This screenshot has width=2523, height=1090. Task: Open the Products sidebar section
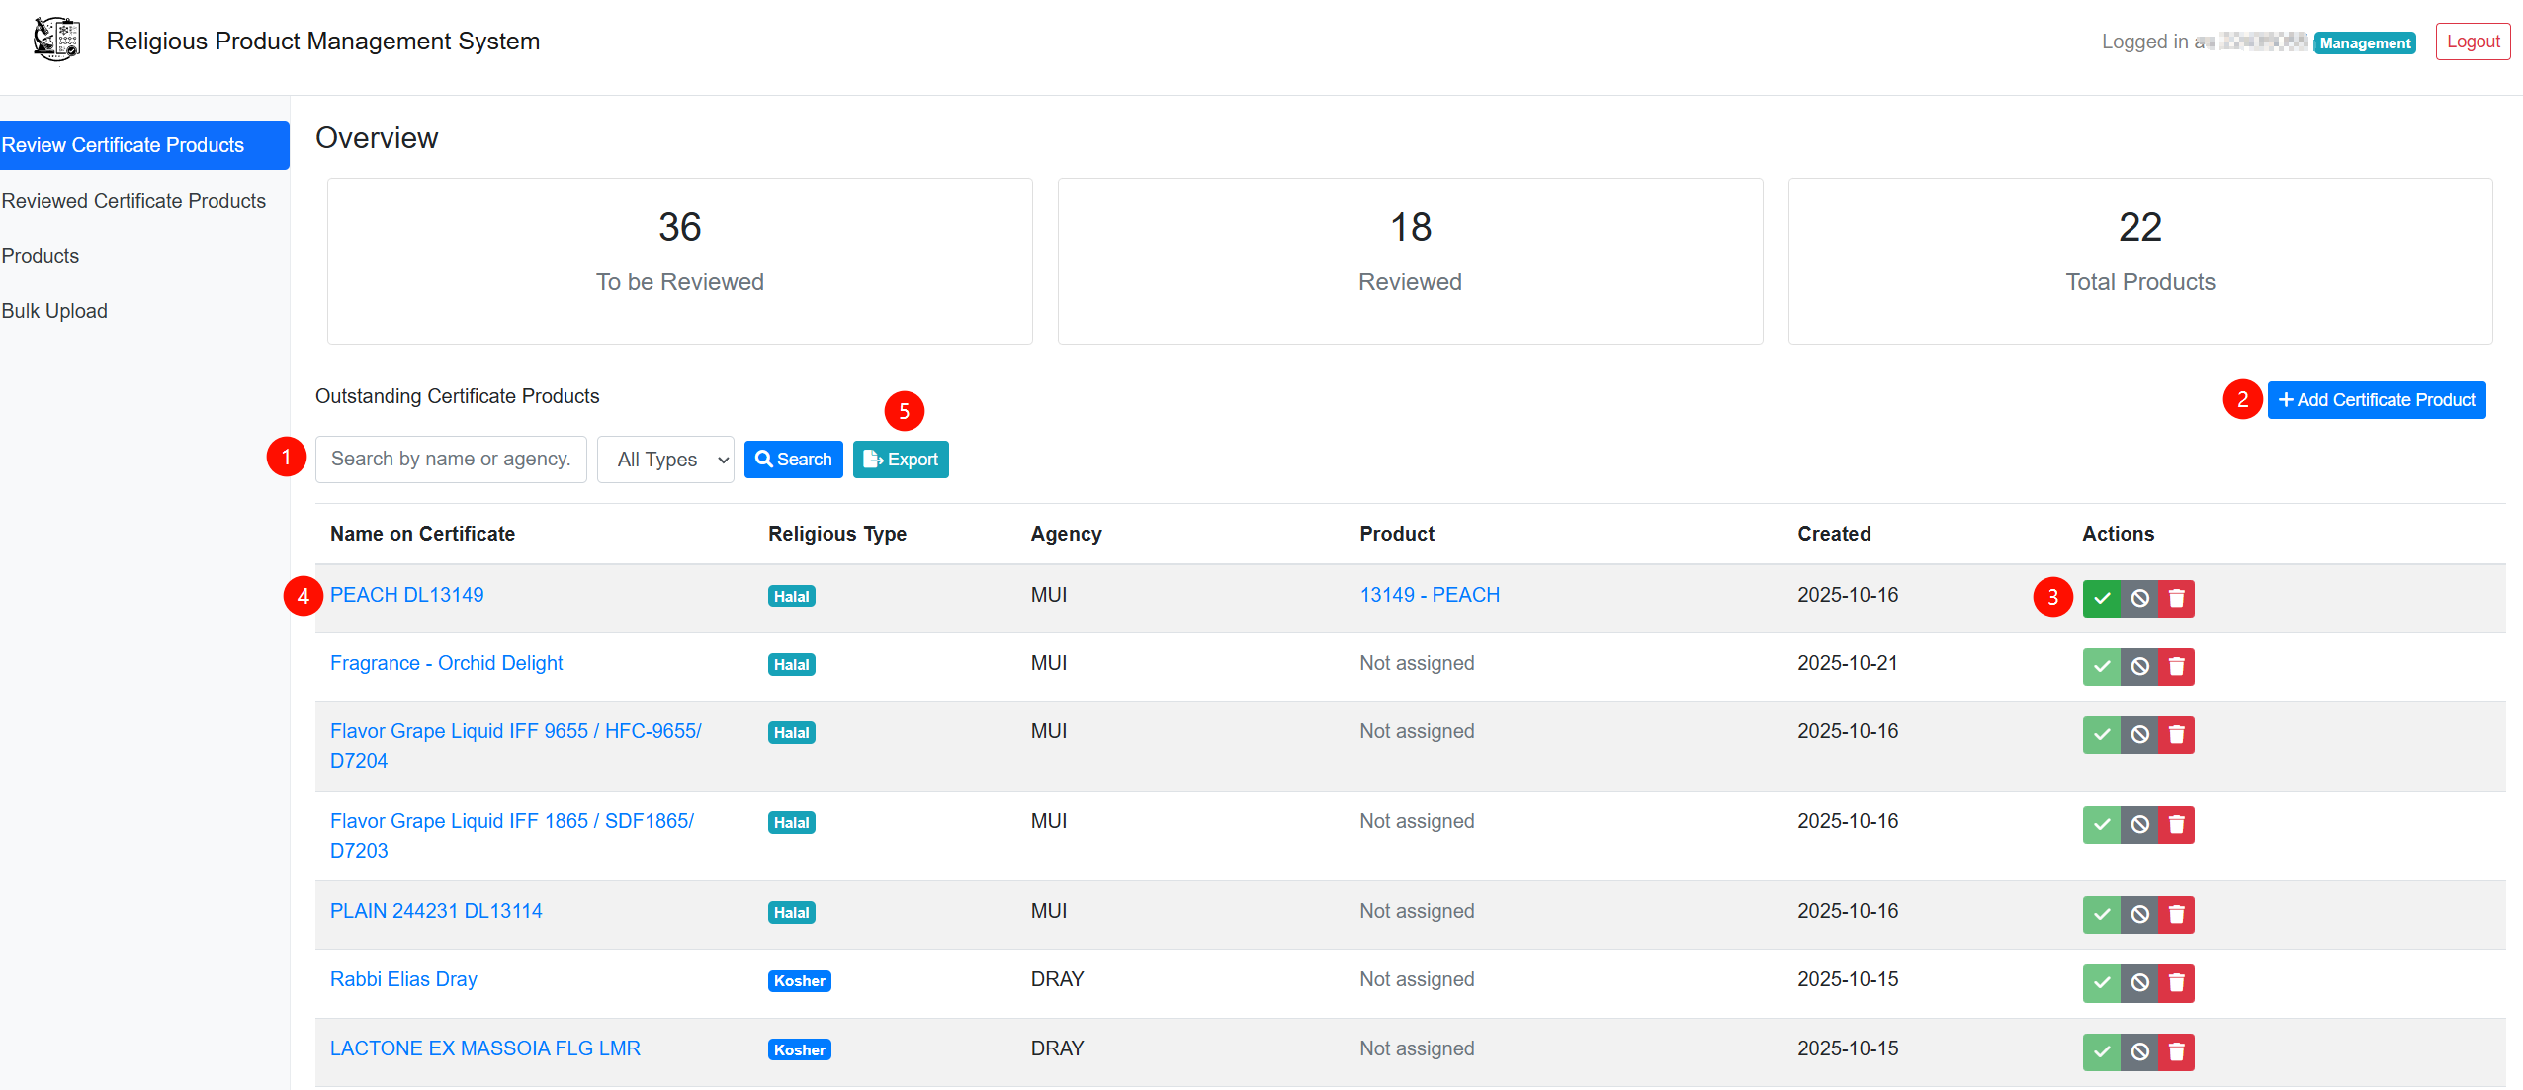(41, 256)
